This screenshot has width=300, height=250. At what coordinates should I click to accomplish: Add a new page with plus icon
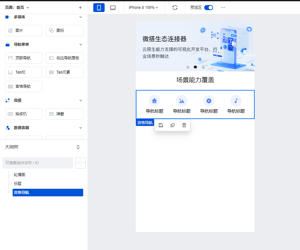(80, 8)
